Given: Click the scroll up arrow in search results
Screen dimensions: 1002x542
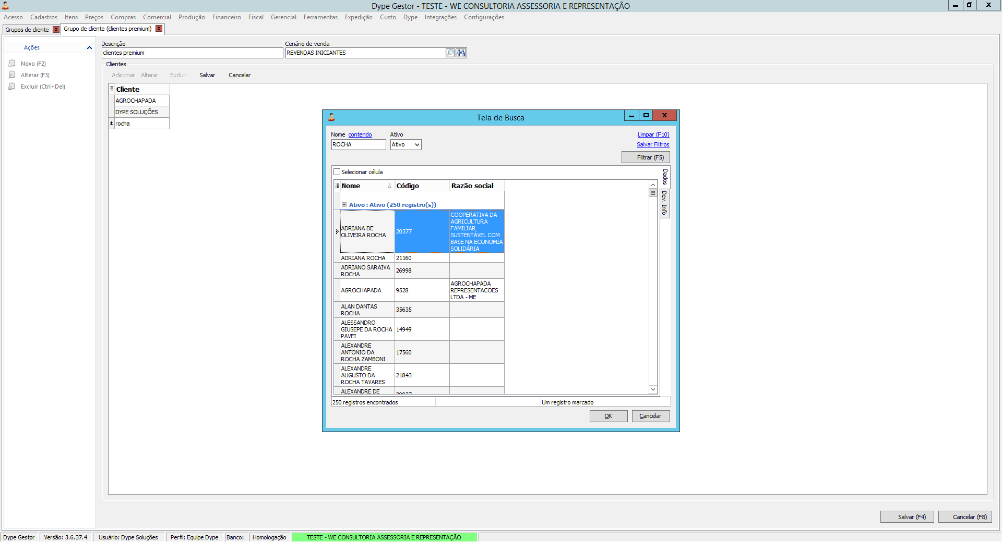Looking at the screenshot, I should click(x=653, y=185).
